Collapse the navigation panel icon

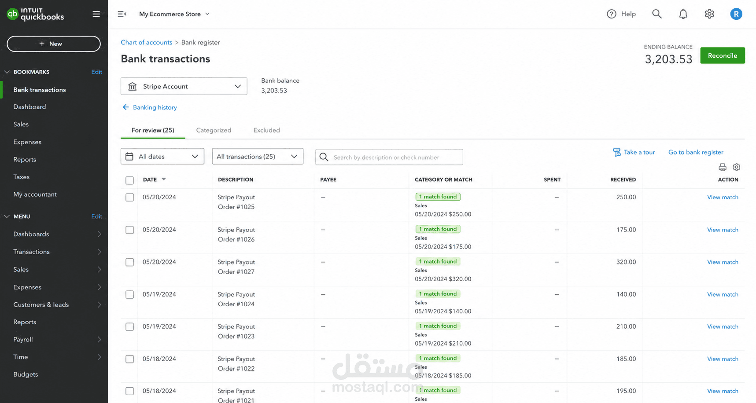[x=122, y=14]
